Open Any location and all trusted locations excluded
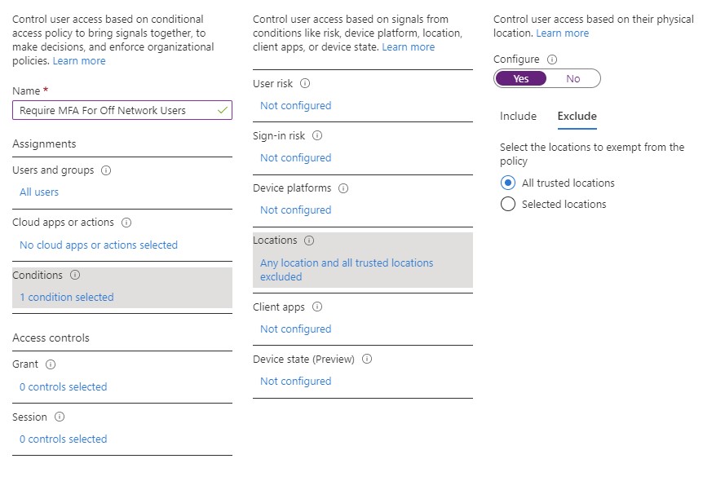 tap(347, 270)
